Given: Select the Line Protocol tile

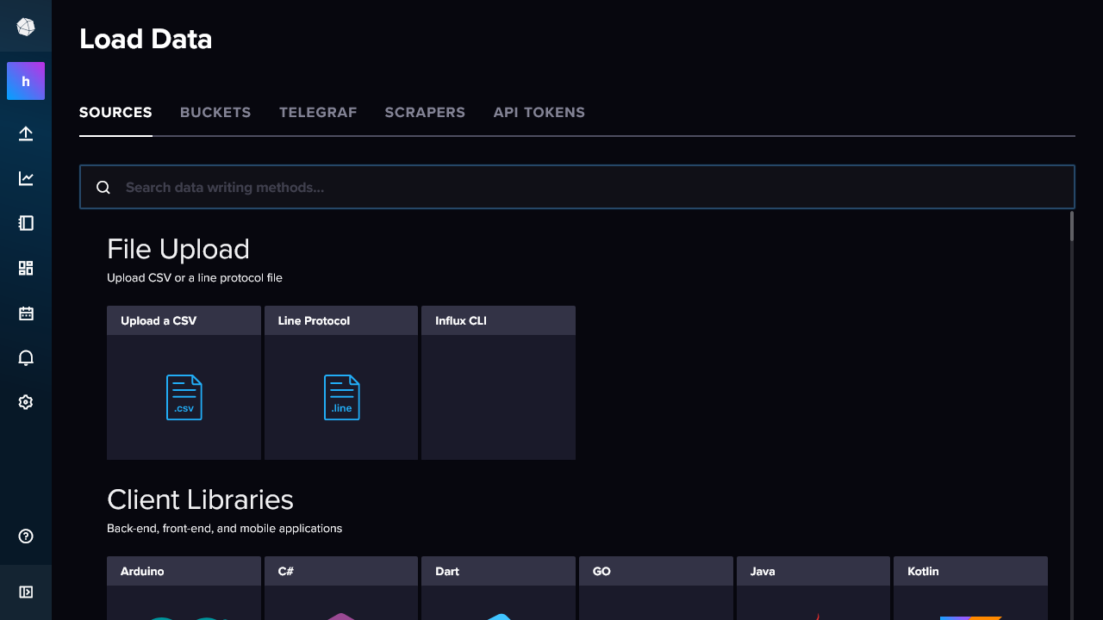Looking at the screenshot, I should pyautogui.click(x=341, y=383).
